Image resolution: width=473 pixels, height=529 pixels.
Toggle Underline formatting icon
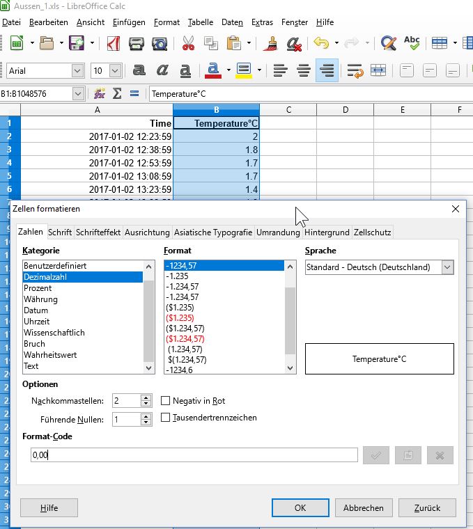tap(185, 70)
